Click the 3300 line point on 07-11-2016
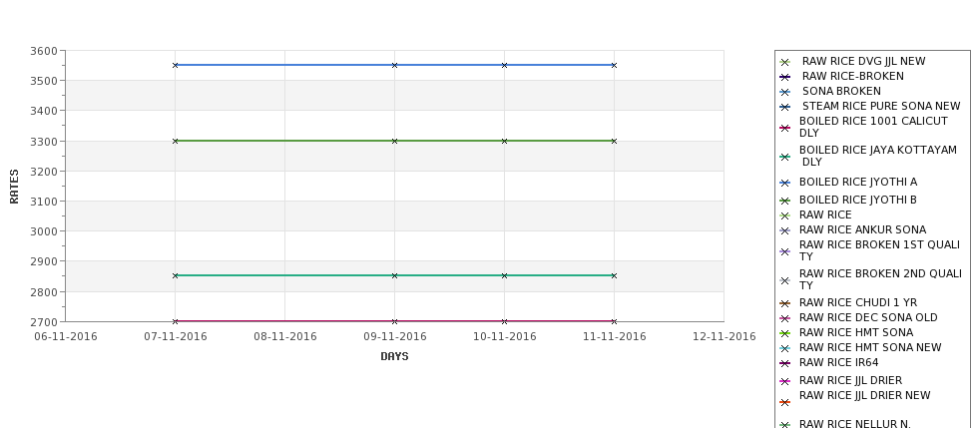This screenshot has width=973, height=428. click(176, 141)
